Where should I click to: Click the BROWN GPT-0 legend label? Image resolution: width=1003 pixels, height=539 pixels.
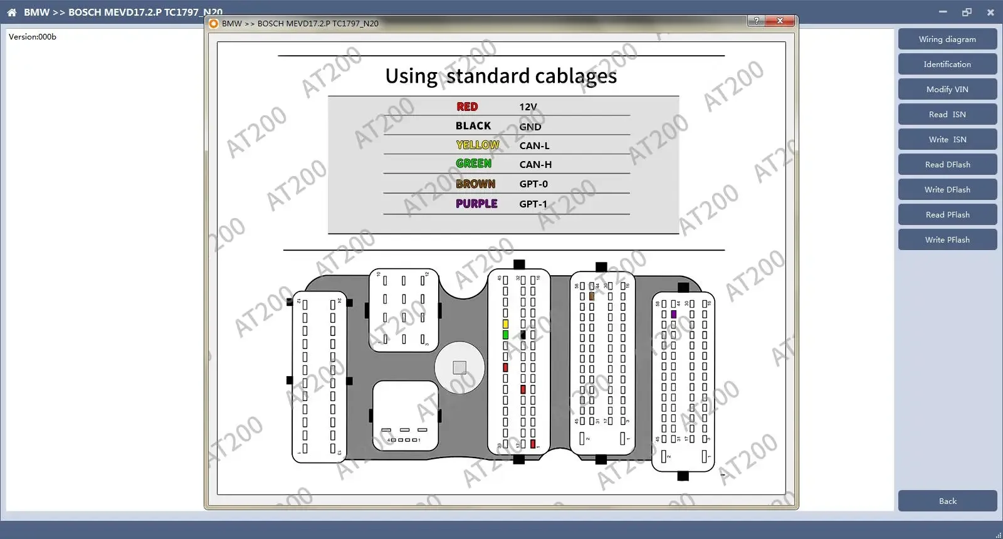pos(476,184)
